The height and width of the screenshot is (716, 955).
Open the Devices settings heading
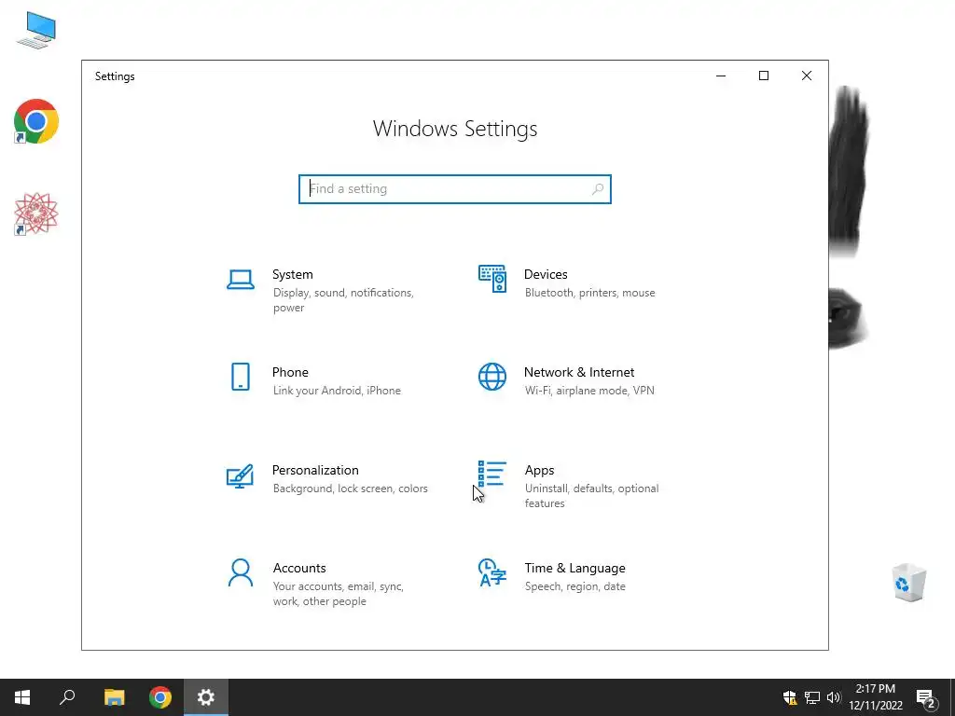pos(546,275)
